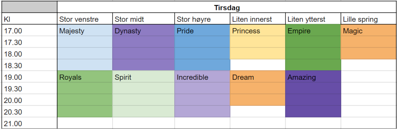The height and width of the screenshot is (129, 397).
Task: Select the Stor høyre header cell
Action: tap(202, 19)
